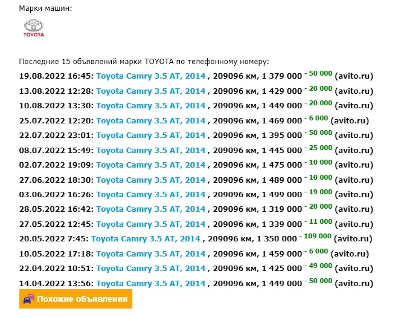Select the price 1 350 000
Screen dimensions: 407x317
click(277, 239)
